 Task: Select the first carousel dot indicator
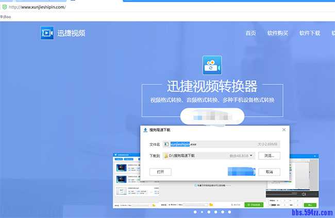pyautogui.click(x=195, y=211)
